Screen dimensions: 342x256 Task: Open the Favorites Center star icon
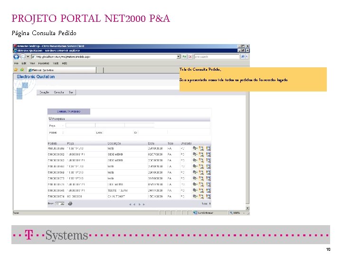pos(16,70)
